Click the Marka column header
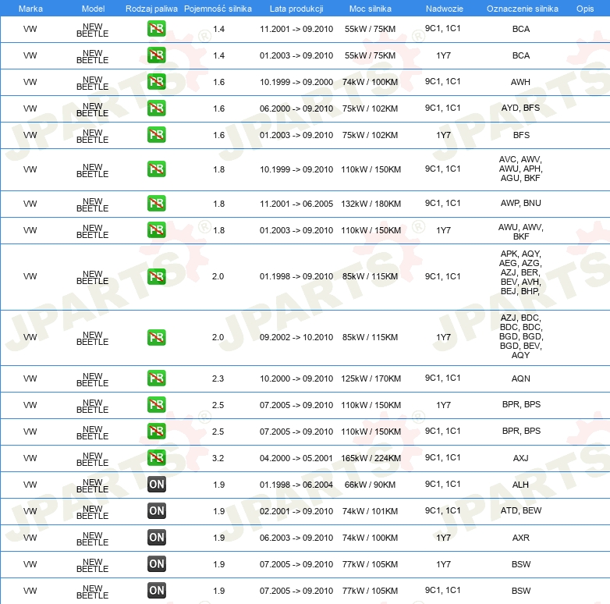610x604 pixels. coord(30,9)
